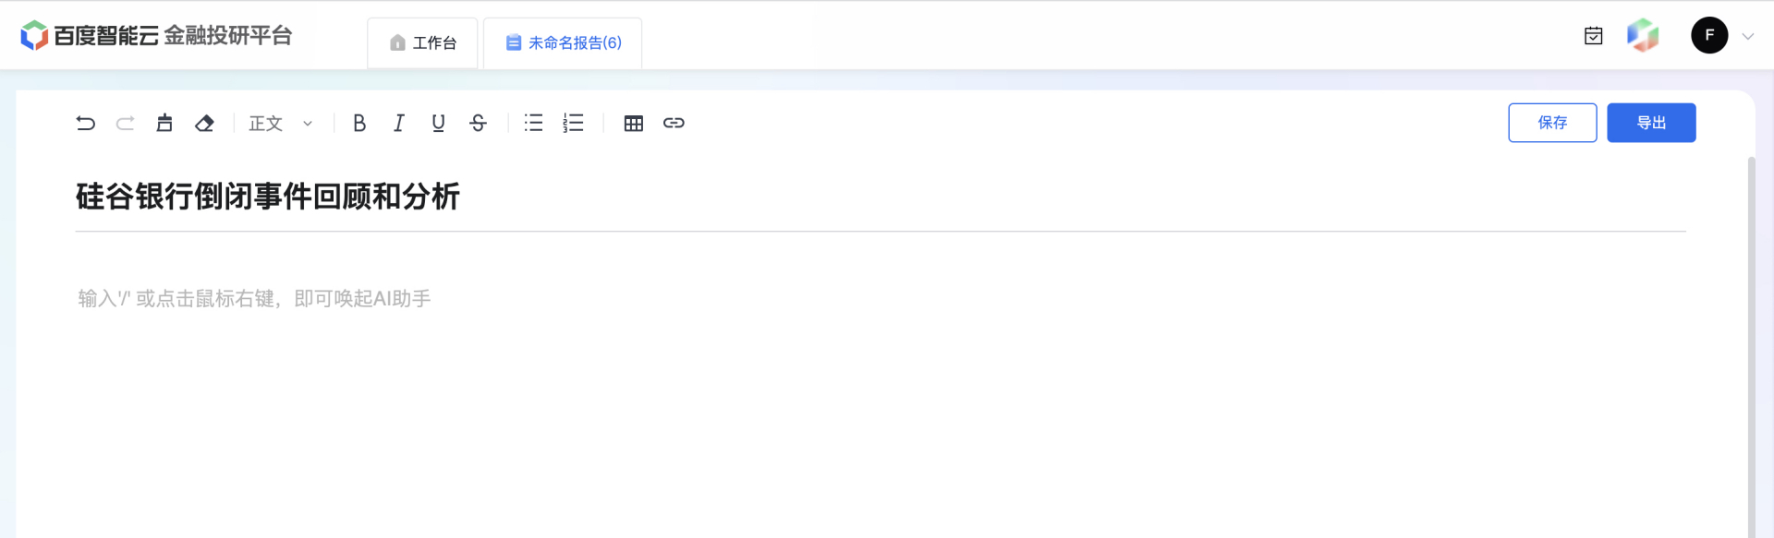Apply strikethrough to text

478,123
